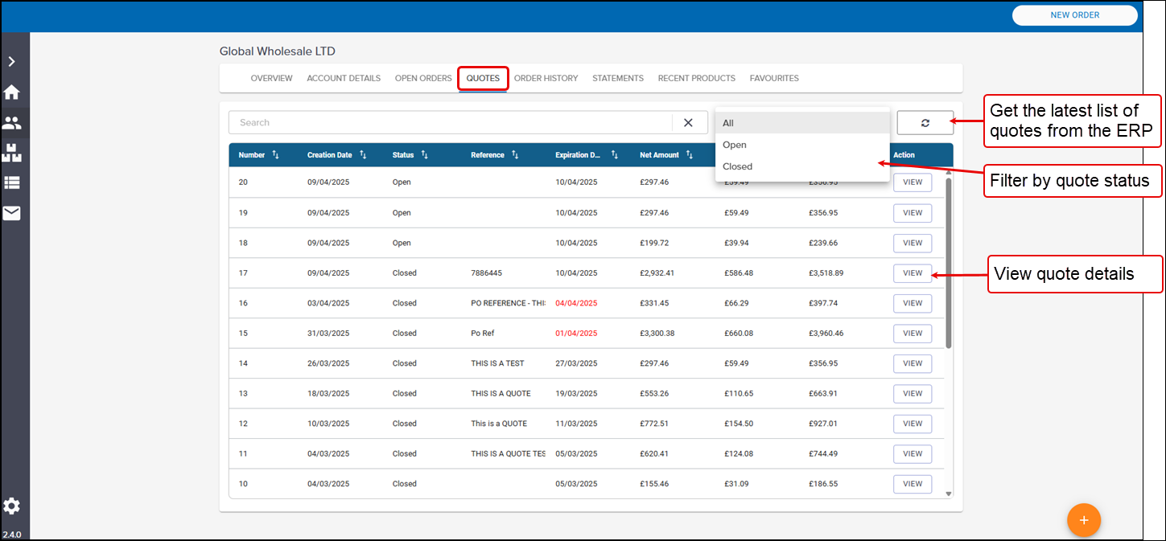The width and height of the screenshot is (1166, 541).
Task: Click into the quotes Search field
Action: (451, 123)
